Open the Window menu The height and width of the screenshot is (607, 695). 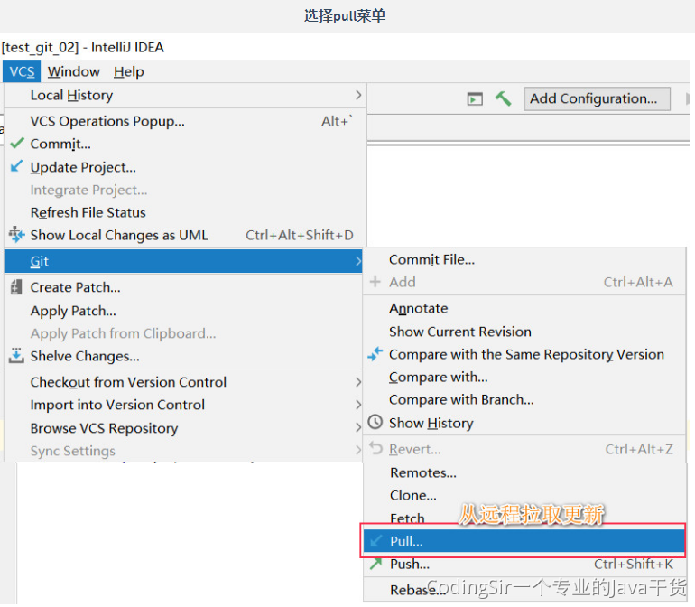tap(74, 71)
